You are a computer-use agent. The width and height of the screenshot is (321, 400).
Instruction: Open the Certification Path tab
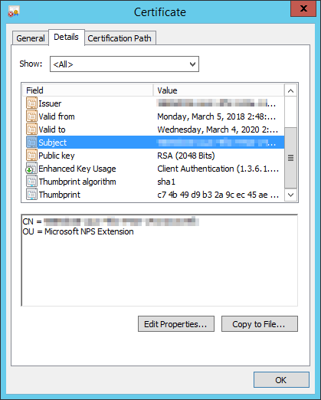pyautogui.click(x=120, y=38)
